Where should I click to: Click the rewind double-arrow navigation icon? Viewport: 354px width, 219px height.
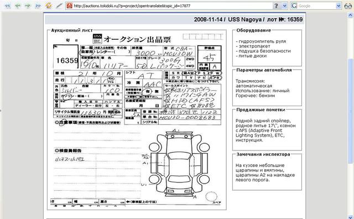click(x=8, y=6)
